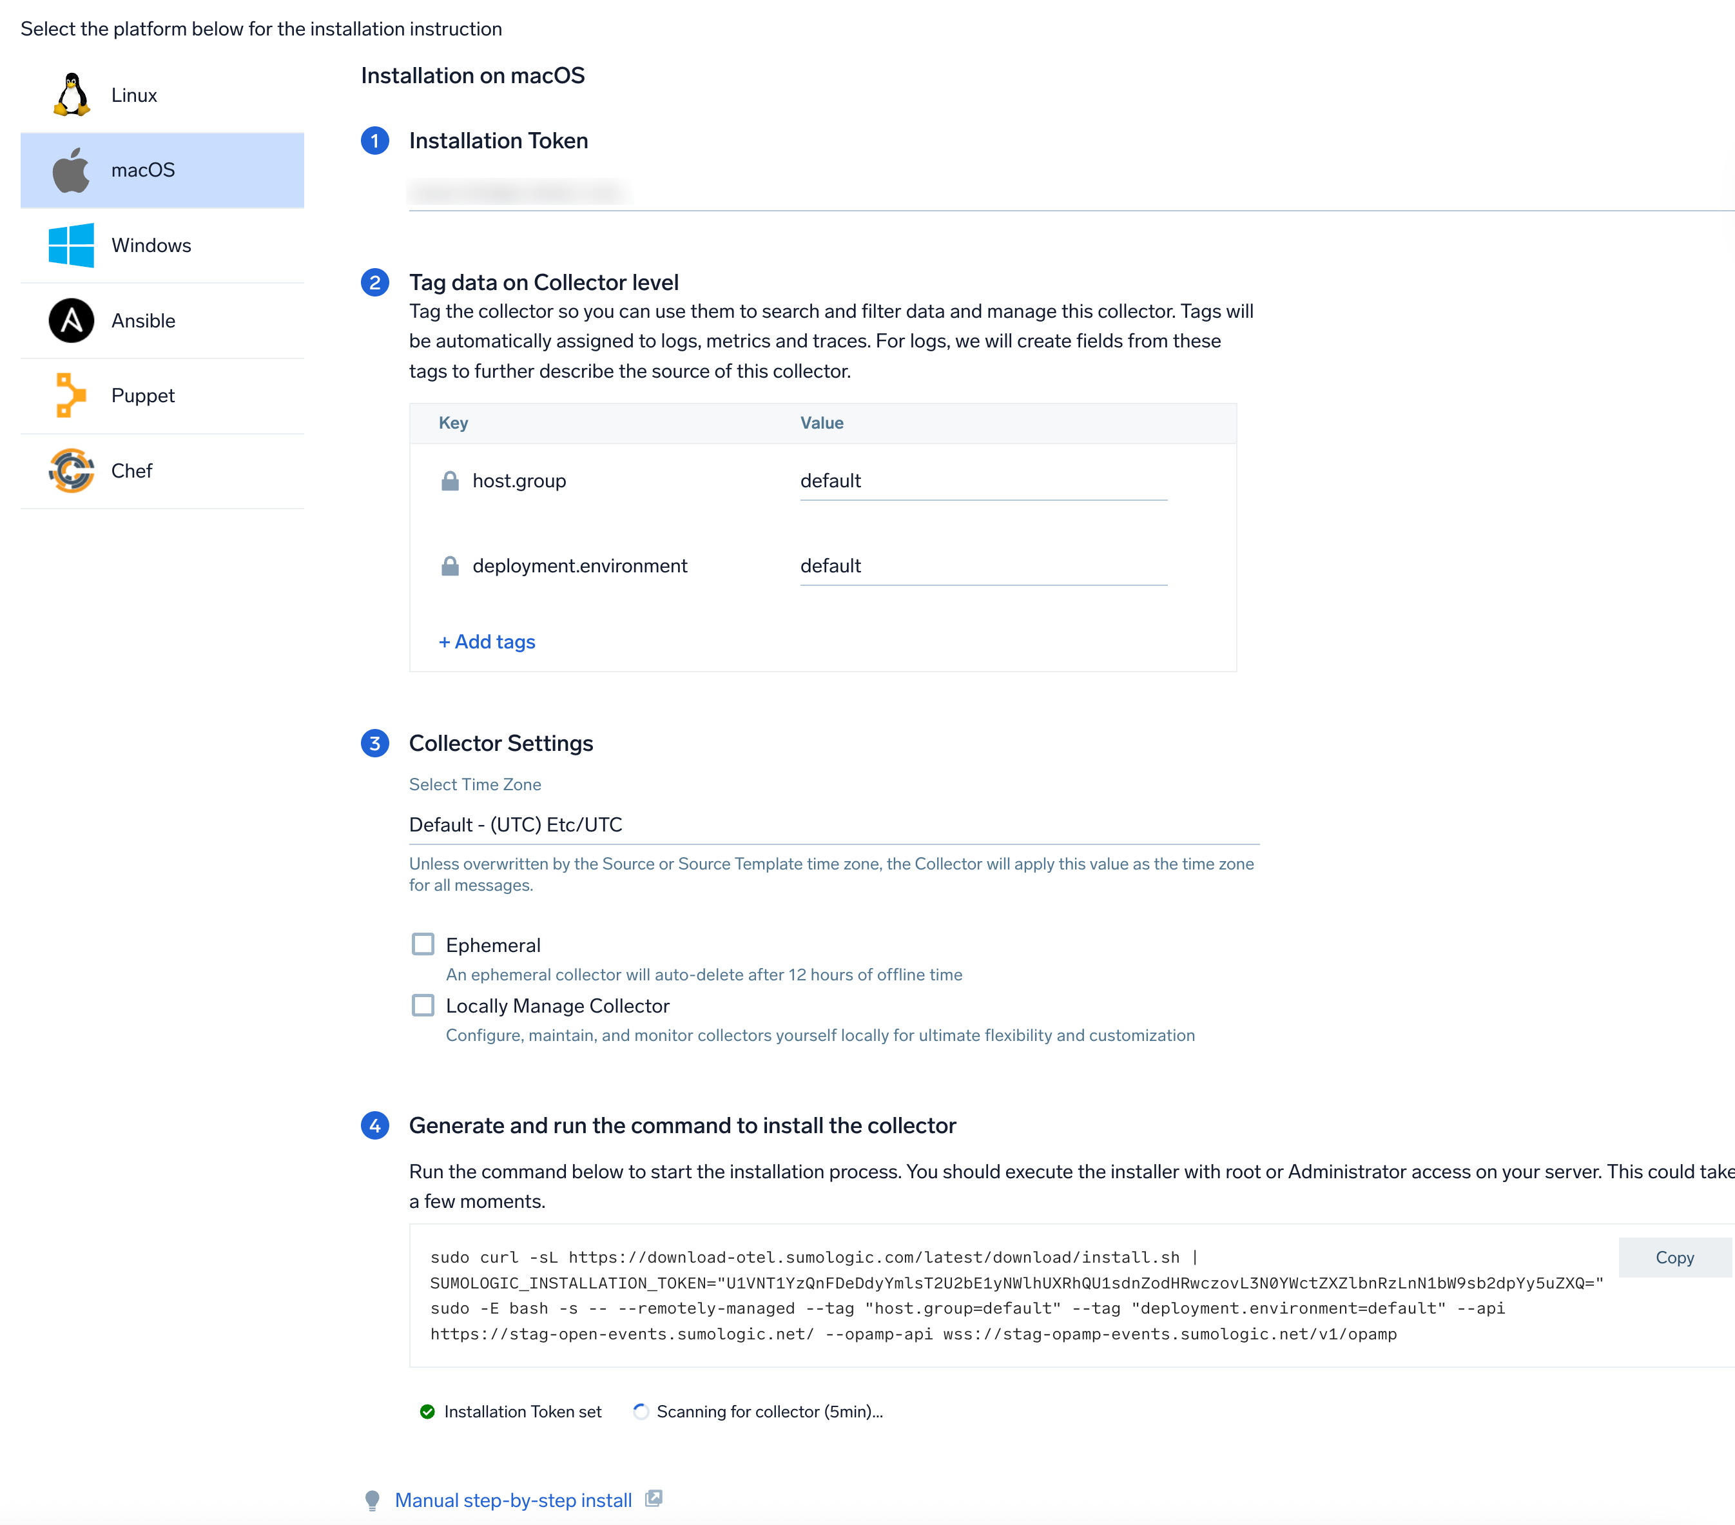Click the external link icon after Manual install
Image resolution: width=1735 pixels, height=1525 pixels.
coord(653,1499)
